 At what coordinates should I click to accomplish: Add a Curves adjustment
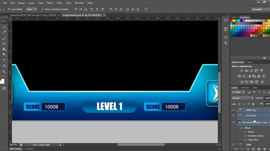coord(251,71)
